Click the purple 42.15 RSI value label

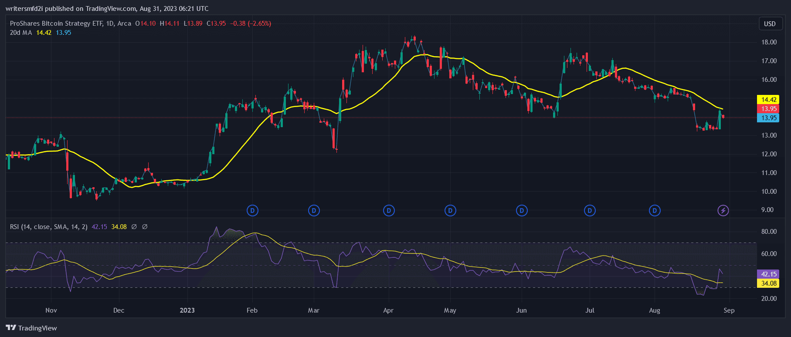tap(769, 274)
